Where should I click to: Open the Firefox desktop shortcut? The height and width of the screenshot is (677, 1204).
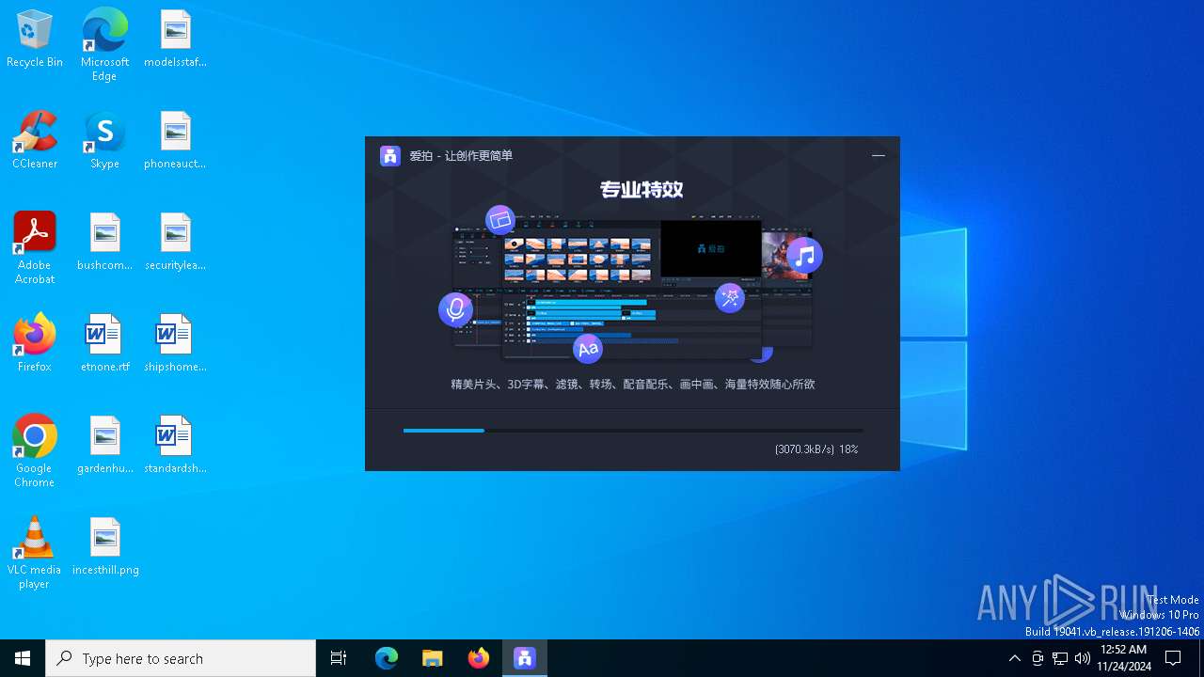click(x=35, y=344)
